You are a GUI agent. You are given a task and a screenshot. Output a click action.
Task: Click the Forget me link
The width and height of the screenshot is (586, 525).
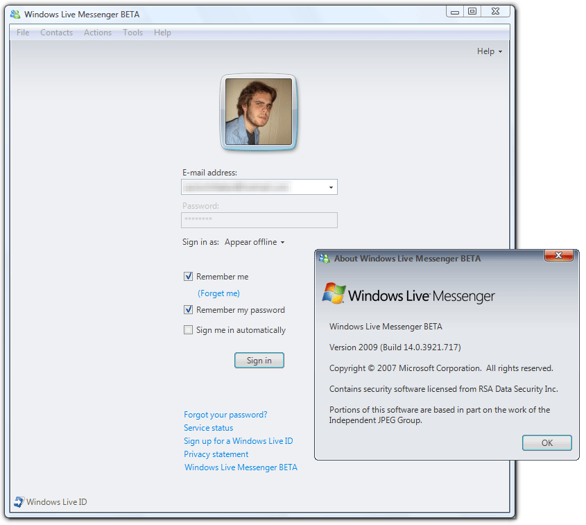[218, 293]
